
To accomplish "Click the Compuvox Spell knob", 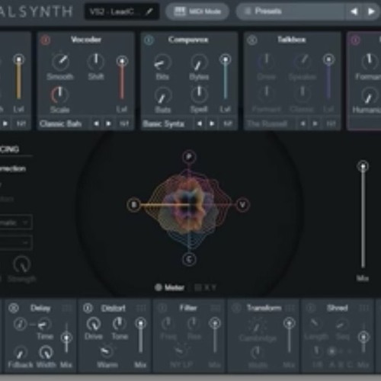I will (x=200, y=94).
